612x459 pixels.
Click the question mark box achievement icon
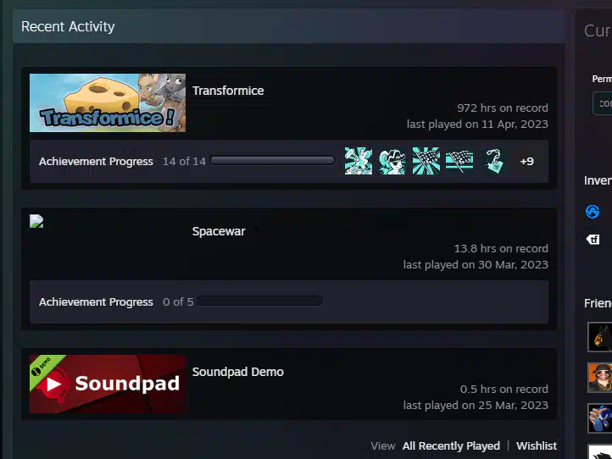click(493, 161)
